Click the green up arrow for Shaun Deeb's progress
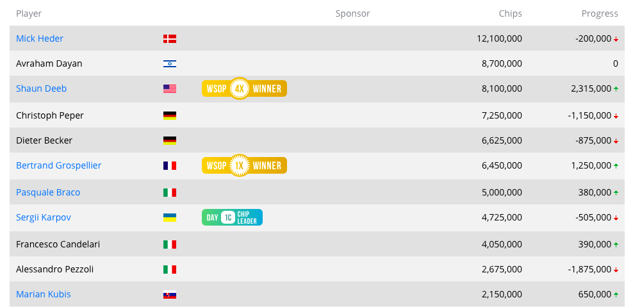This screenshot has width=633, height=307. pyautogui.click(x=616, y=89)
